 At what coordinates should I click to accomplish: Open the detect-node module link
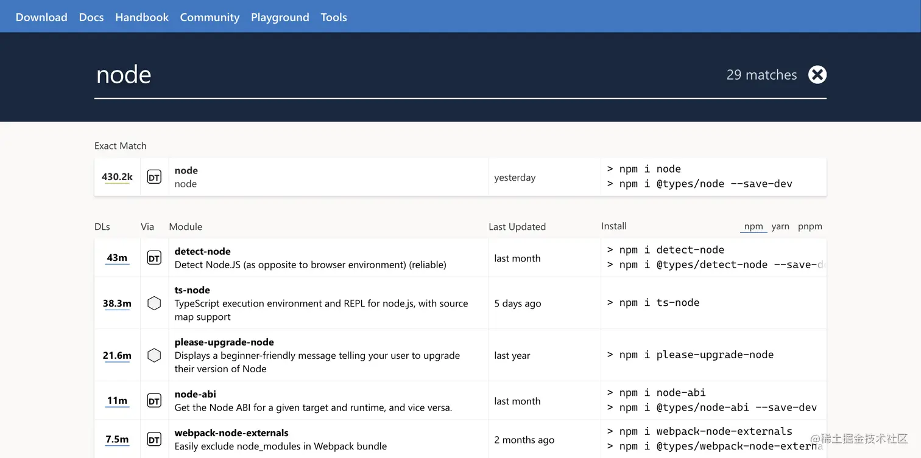(x=202, y=251)
